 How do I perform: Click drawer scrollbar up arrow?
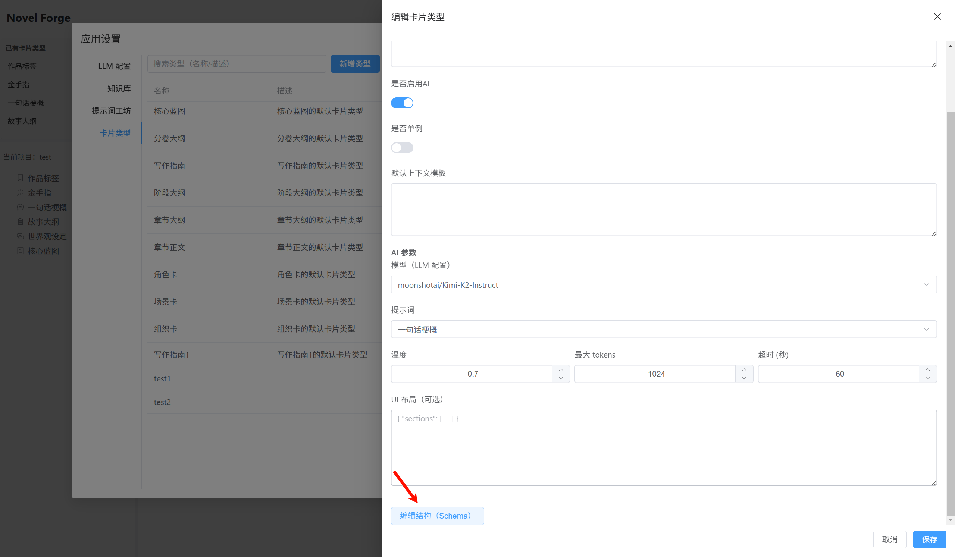pyautogui.click(x=951, y=46)
